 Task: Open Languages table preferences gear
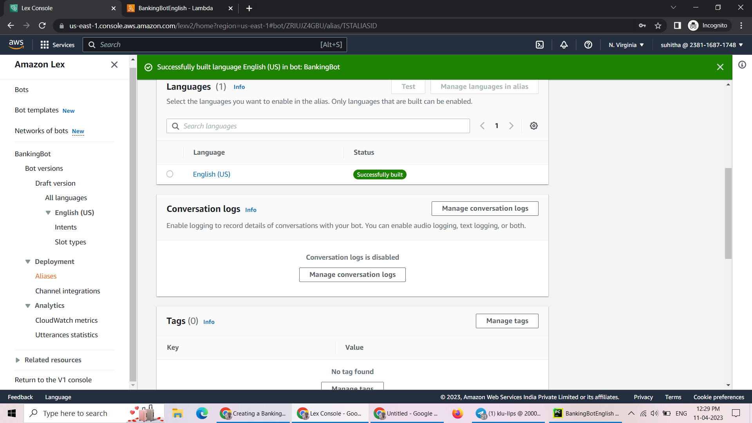(534, 126)
